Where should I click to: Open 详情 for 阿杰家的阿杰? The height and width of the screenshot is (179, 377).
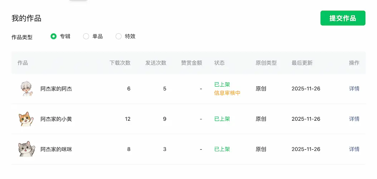(x=354, y=89)
